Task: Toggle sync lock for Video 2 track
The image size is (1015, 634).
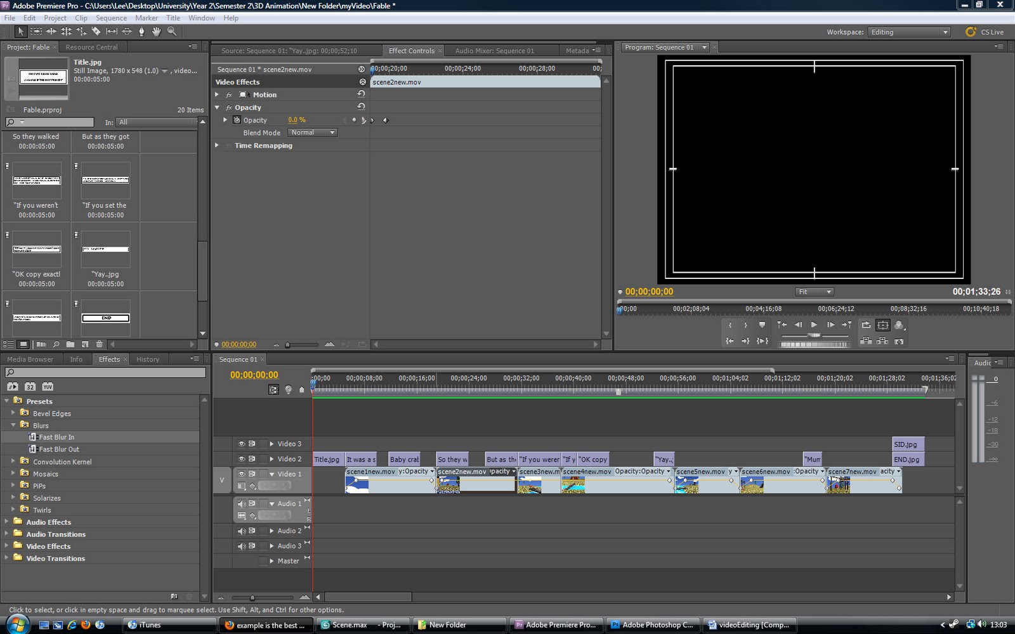Action: (252, 459)
